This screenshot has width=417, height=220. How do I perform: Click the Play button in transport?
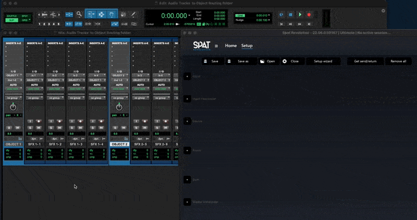pyautogui.click(x=300, y=15)
